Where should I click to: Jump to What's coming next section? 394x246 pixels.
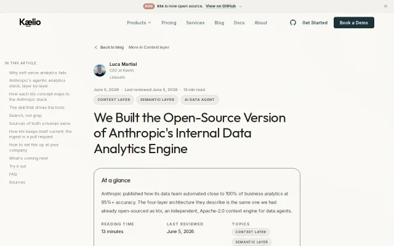click(x=28, y=158)
